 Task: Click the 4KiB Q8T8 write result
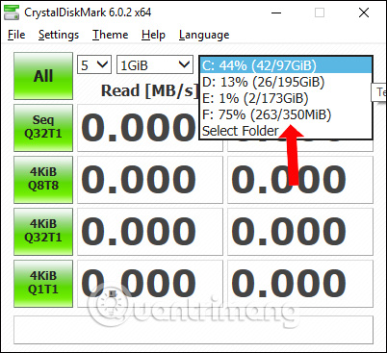pos(300,180)
